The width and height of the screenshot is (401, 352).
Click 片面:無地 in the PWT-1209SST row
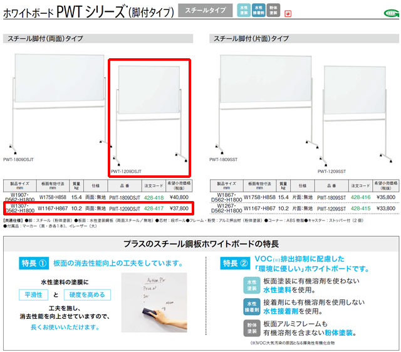click(x=302, y=209)
